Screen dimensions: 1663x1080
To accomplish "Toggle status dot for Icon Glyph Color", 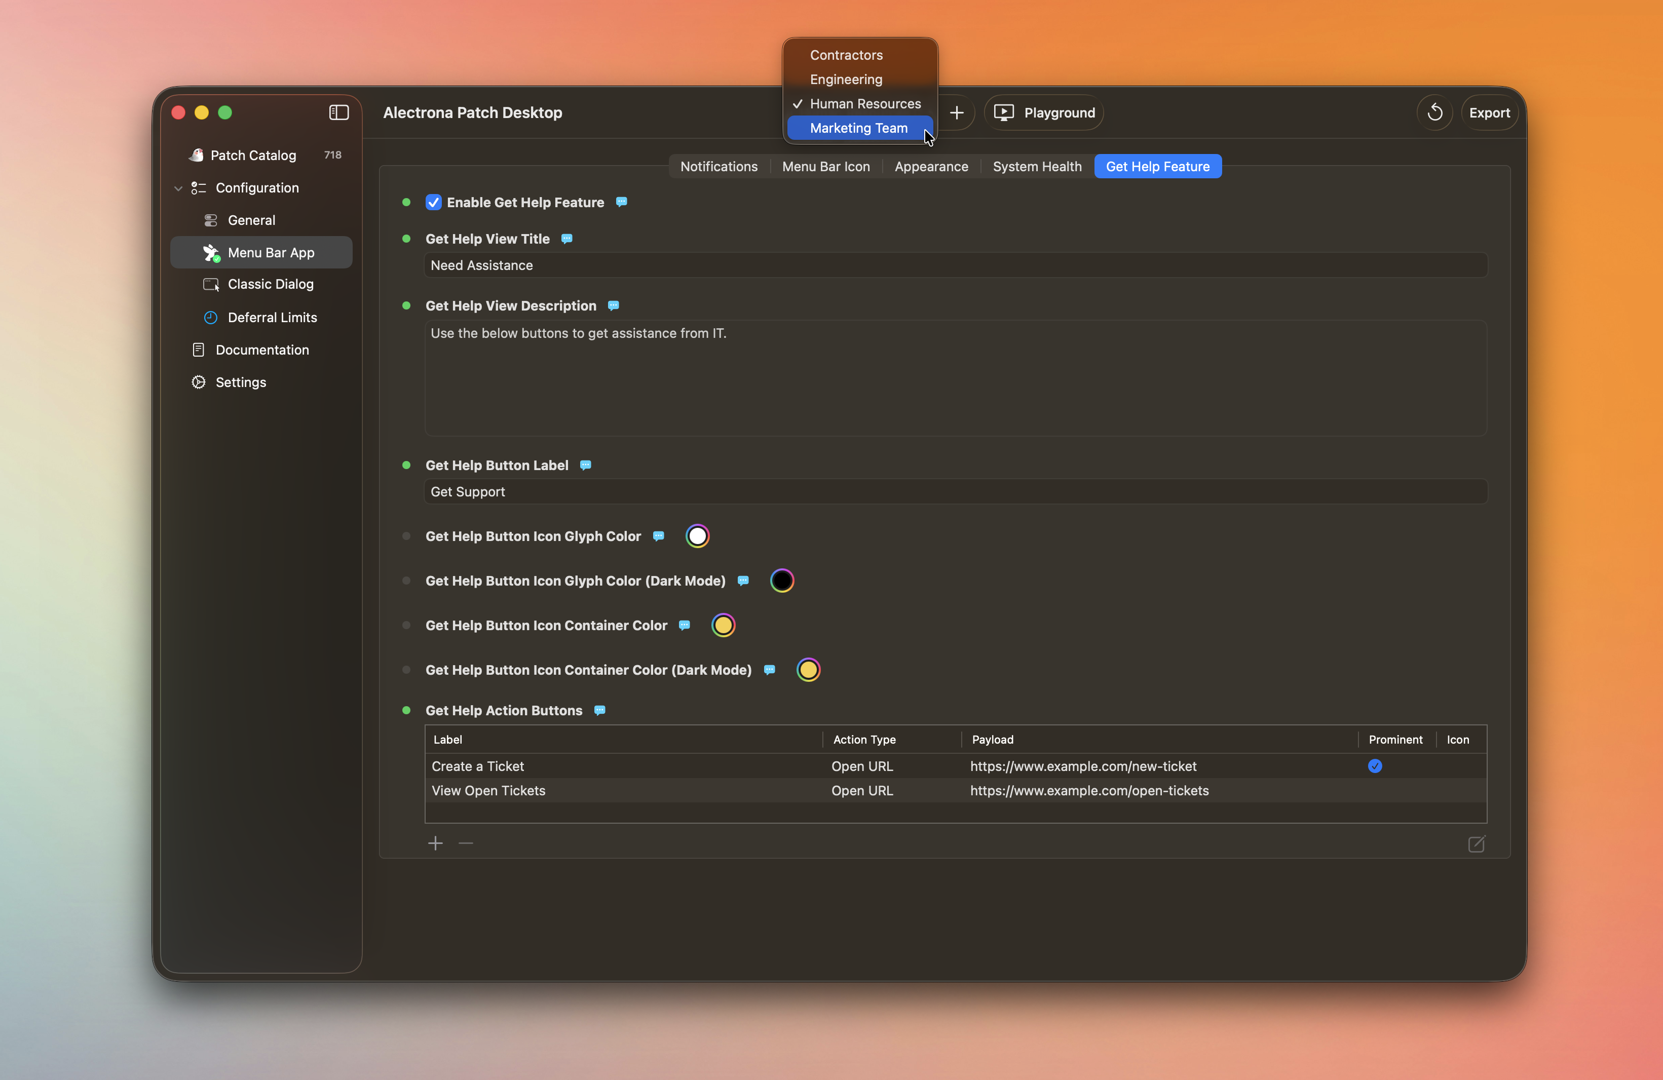I will [x=406, y=536].
